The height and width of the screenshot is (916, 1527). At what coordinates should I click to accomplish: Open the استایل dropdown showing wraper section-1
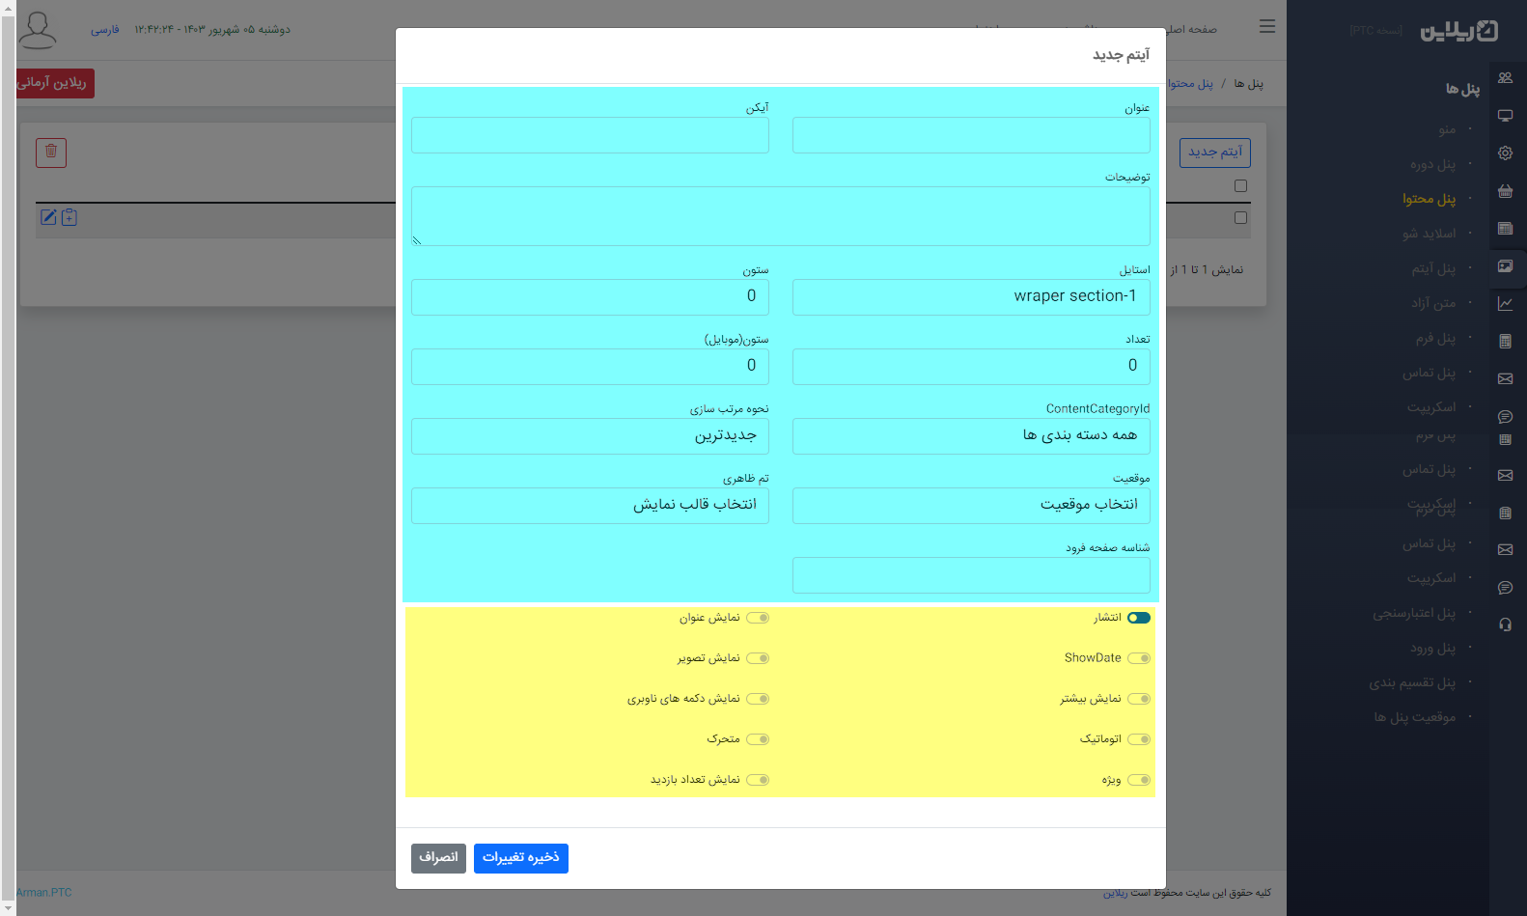pos(971,297)
